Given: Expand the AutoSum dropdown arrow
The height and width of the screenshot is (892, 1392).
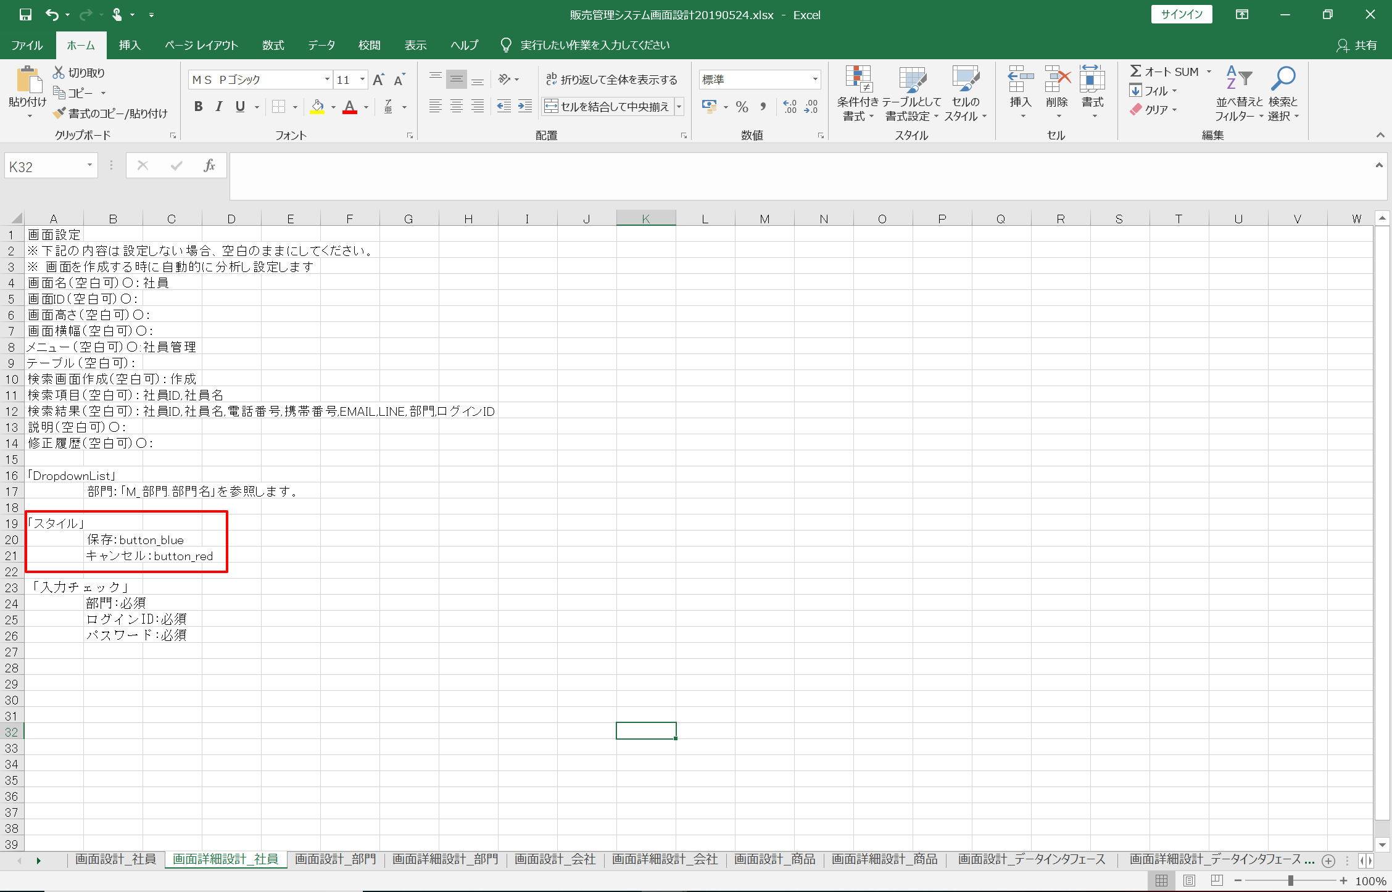Looking at the screenshot, I should (1209, 72).
